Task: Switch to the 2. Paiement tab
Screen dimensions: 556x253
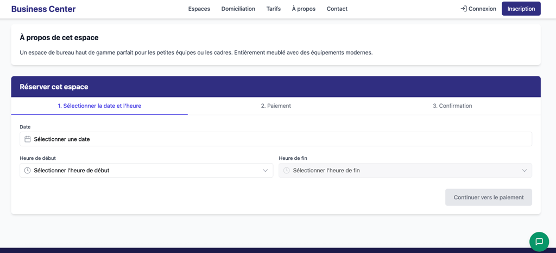Action: 276,106
